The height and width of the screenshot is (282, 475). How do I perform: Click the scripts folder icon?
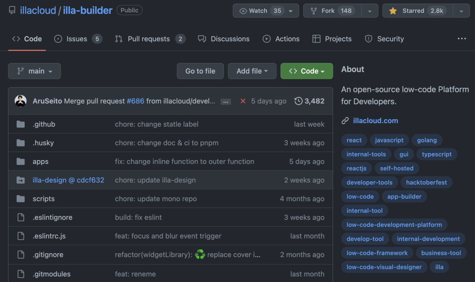point(21,199)
